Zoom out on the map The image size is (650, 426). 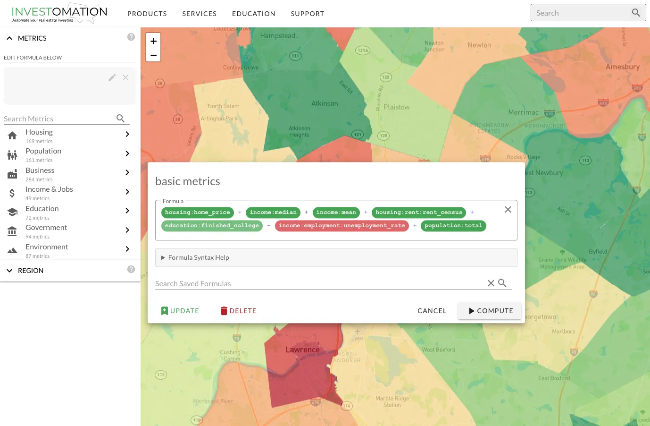153,55
